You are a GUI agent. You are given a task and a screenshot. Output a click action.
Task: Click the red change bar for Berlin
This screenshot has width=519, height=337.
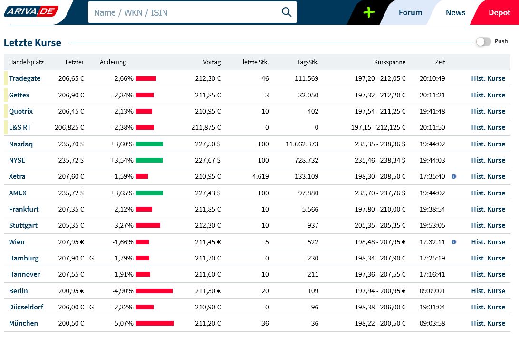pos(154,291)
